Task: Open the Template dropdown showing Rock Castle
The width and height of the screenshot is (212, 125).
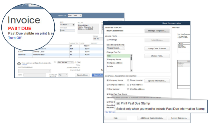Action: point(75,15)
